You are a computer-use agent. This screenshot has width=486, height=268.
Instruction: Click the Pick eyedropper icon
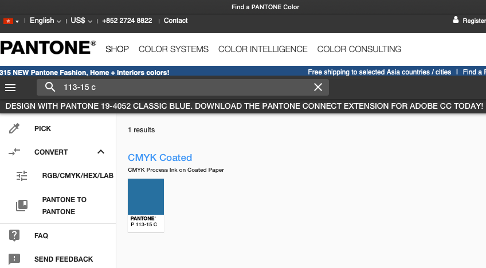point(15,129)
